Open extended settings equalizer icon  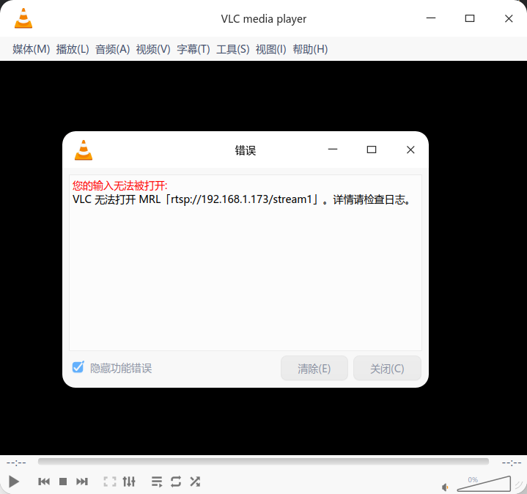129,482
